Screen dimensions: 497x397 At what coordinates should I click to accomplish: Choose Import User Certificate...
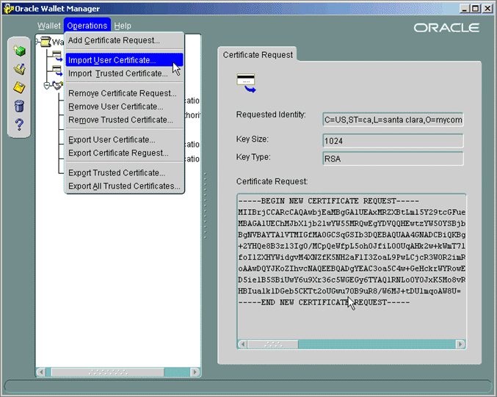(x=124, y=60)
